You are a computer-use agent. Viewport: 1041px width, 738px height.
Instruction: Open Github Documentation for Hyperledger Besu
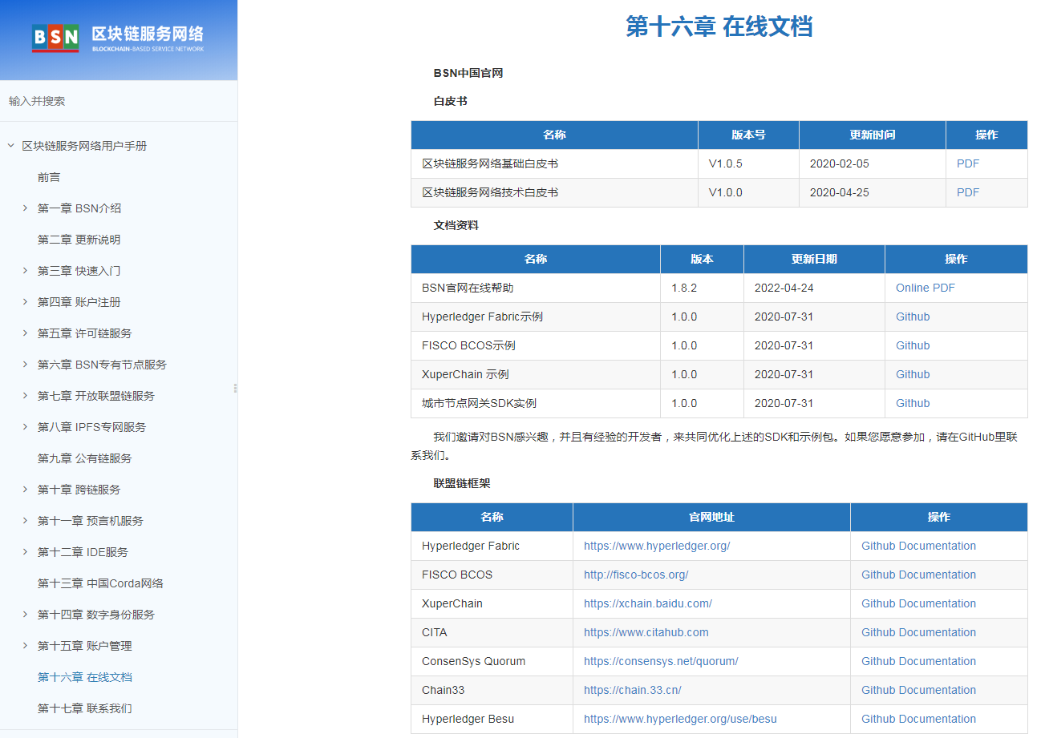[x=918, y=719]
